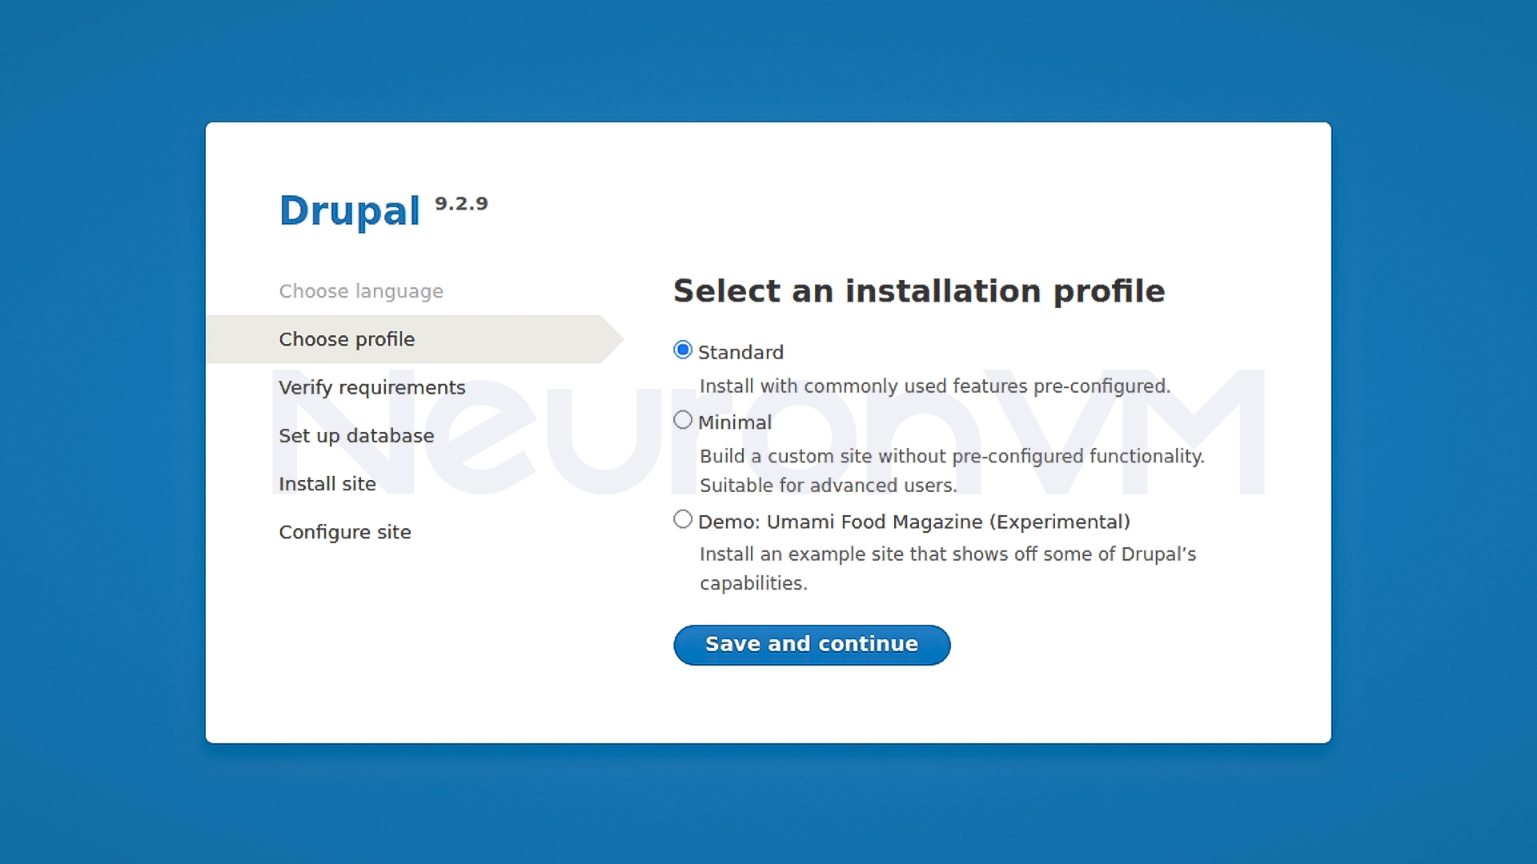Open the Install site step
The image size is (1537, 864).
tap(327, 483)
